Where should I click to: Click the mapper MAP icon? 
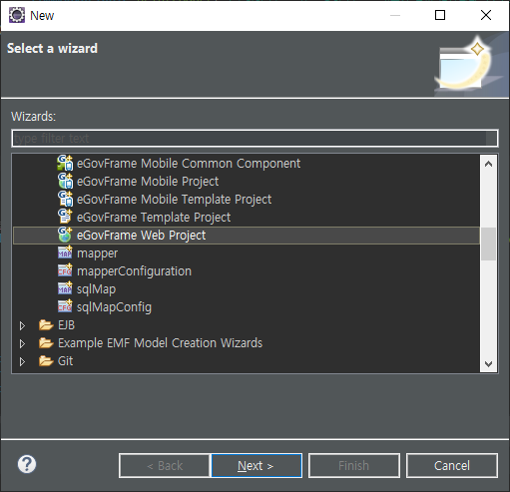65,252
